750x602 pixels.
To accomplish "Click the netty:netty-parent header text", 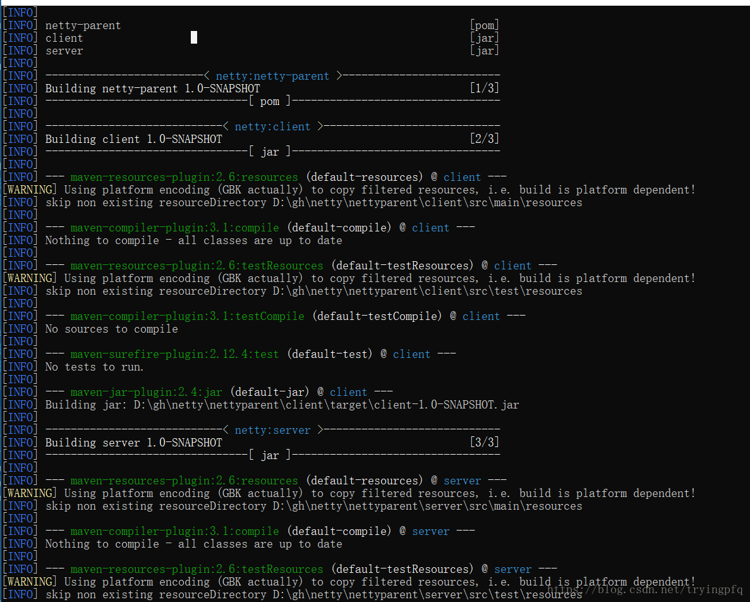I will [272, 76].
